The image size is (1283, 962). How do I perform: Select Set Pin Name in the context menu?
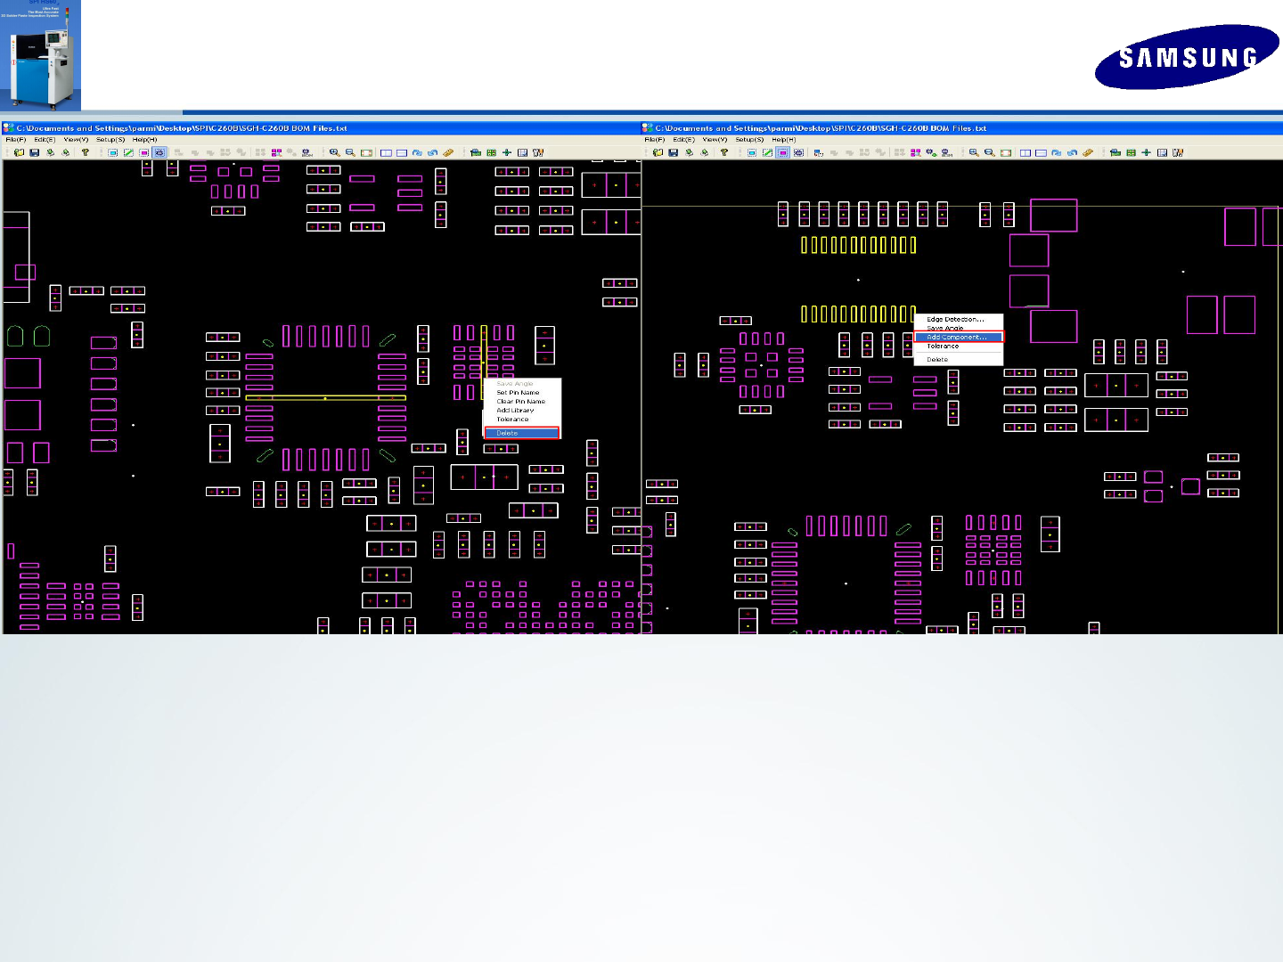point(518,392)
